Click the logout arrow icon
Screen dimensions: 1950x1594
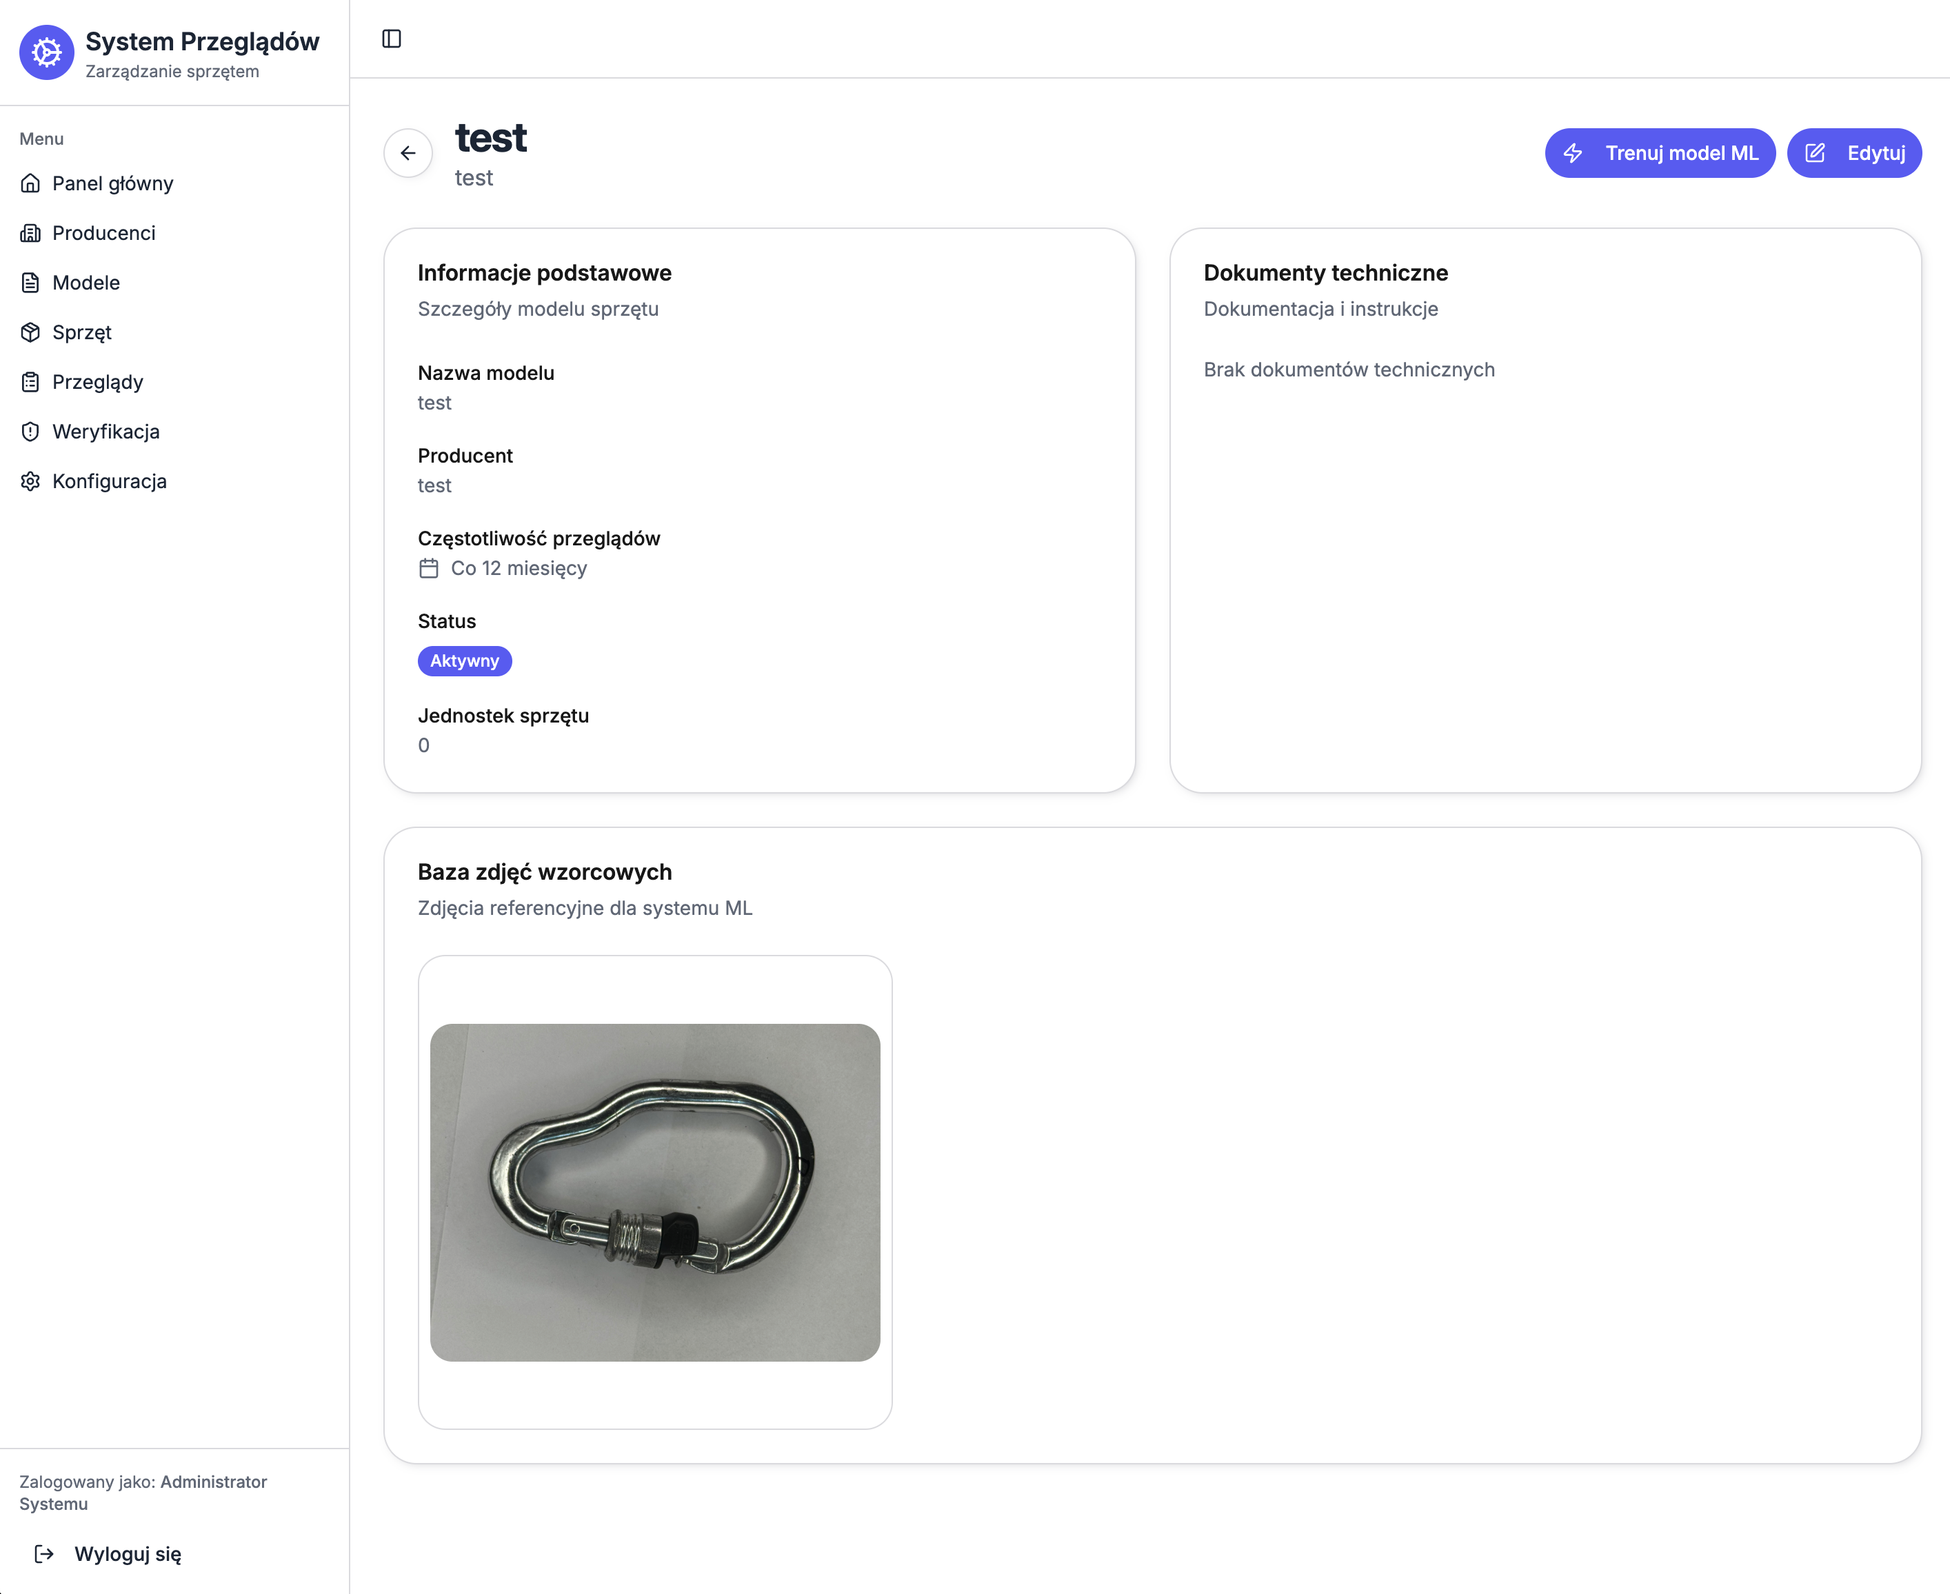click(x=44, y=1553)
